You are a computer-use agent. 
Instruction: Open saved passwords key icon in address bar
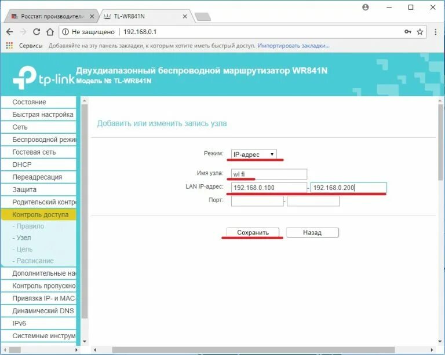pos(408,32)
